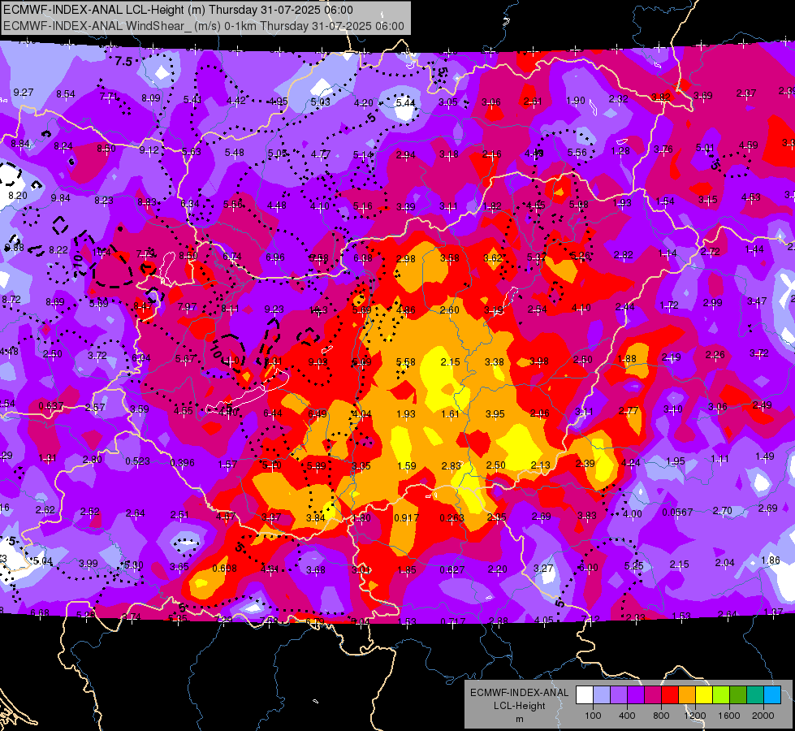Image resolution: width=795 pixels, height=731 pixels.
Task: Click the wind shear value 0.608
Action: [225, 569]
